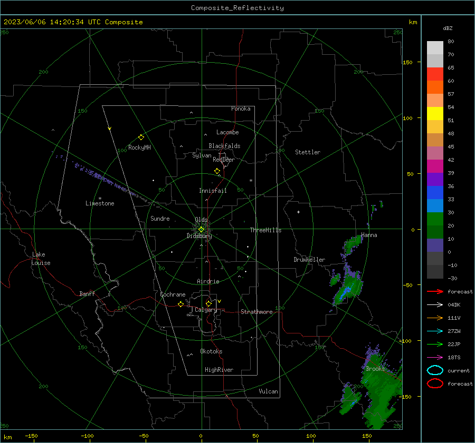
Task: Pick the yellow swatch between 54 and 51
Action: [x=435, y=114]
